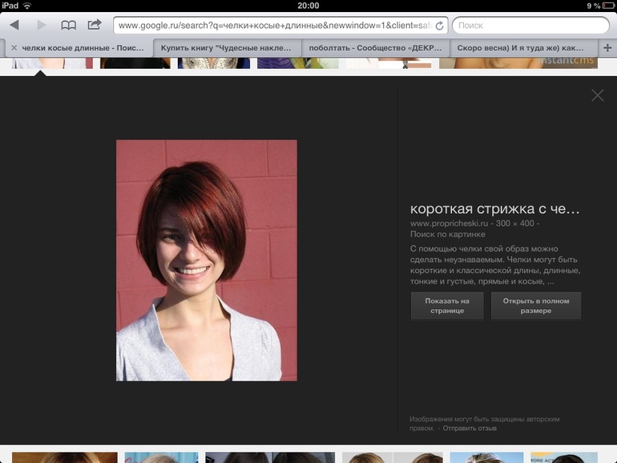Image resolution: width=617 pixels, height=463 pixels.
Task: Switch to "Купить книгу" tab
Action: (227, 48)
